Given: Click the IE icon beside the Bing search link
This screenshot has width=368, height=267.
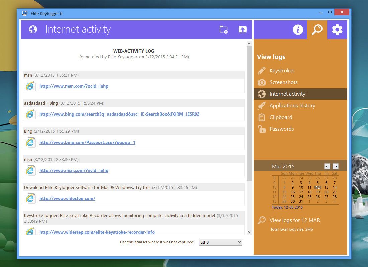Looking at the screenshot, I should click(x=31, y=114).
